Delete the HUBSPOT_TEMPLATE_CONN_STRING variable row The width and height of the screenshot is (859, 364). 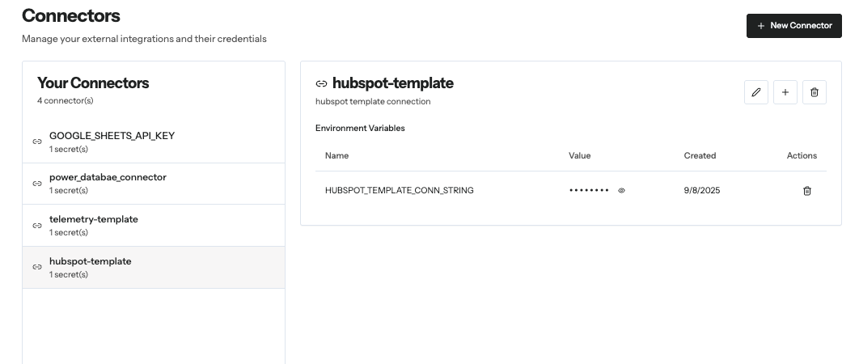point(806,191)
